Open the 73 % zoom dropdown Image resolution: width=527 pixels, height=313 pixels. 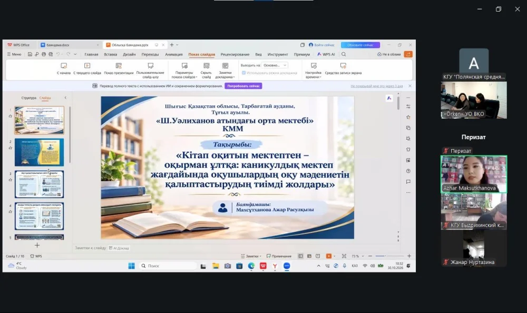tap(358, 256)
